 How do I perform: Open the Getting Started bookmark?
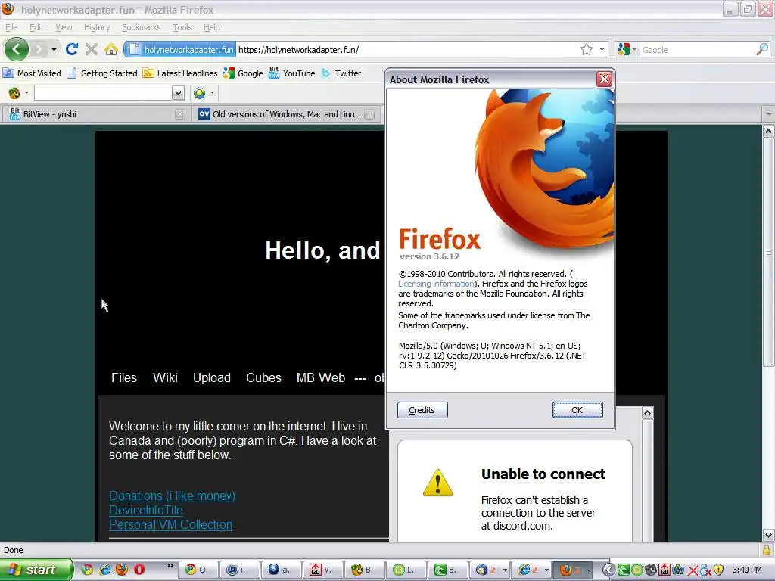(102, 73)
